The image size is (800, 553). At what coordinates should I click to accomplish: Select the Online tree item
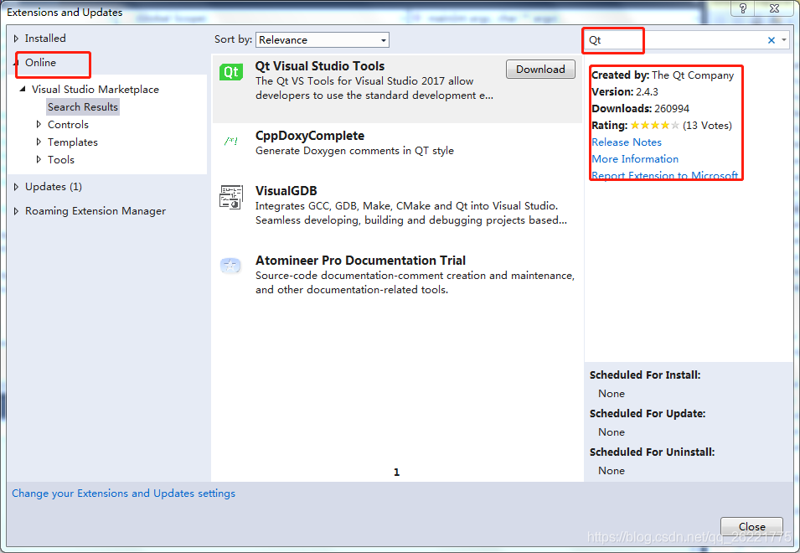click(41, 63)
